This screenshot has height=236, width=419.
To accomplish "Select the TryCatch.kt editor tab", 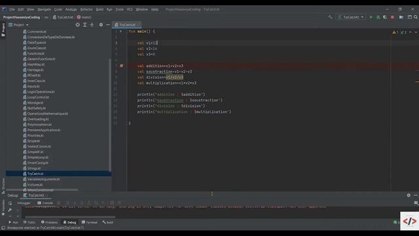I will [126, 25].
